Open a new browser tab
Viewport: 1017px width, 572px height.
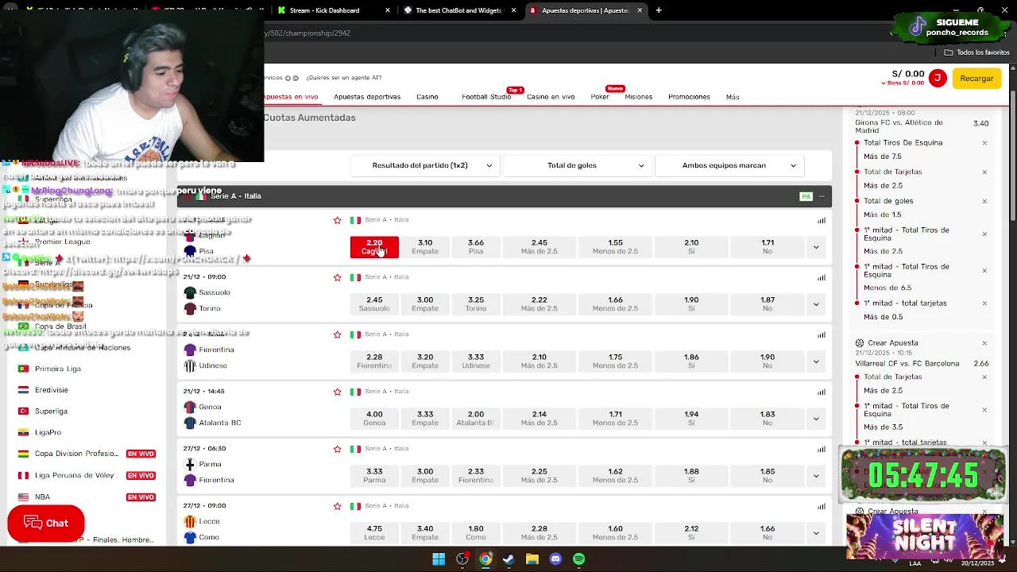click(x=659, y=10)
